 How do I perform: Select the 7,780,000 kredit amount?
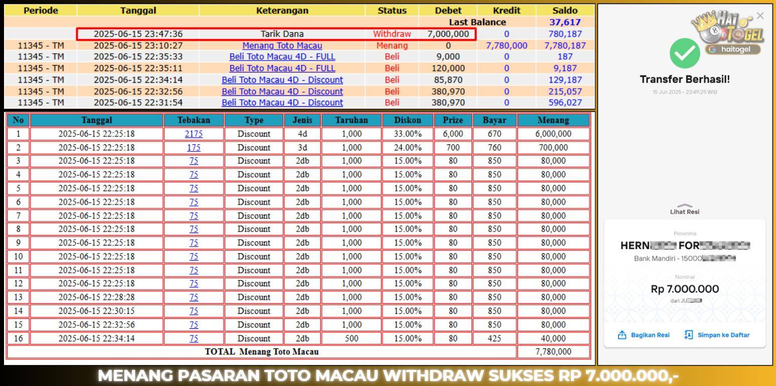506,45
